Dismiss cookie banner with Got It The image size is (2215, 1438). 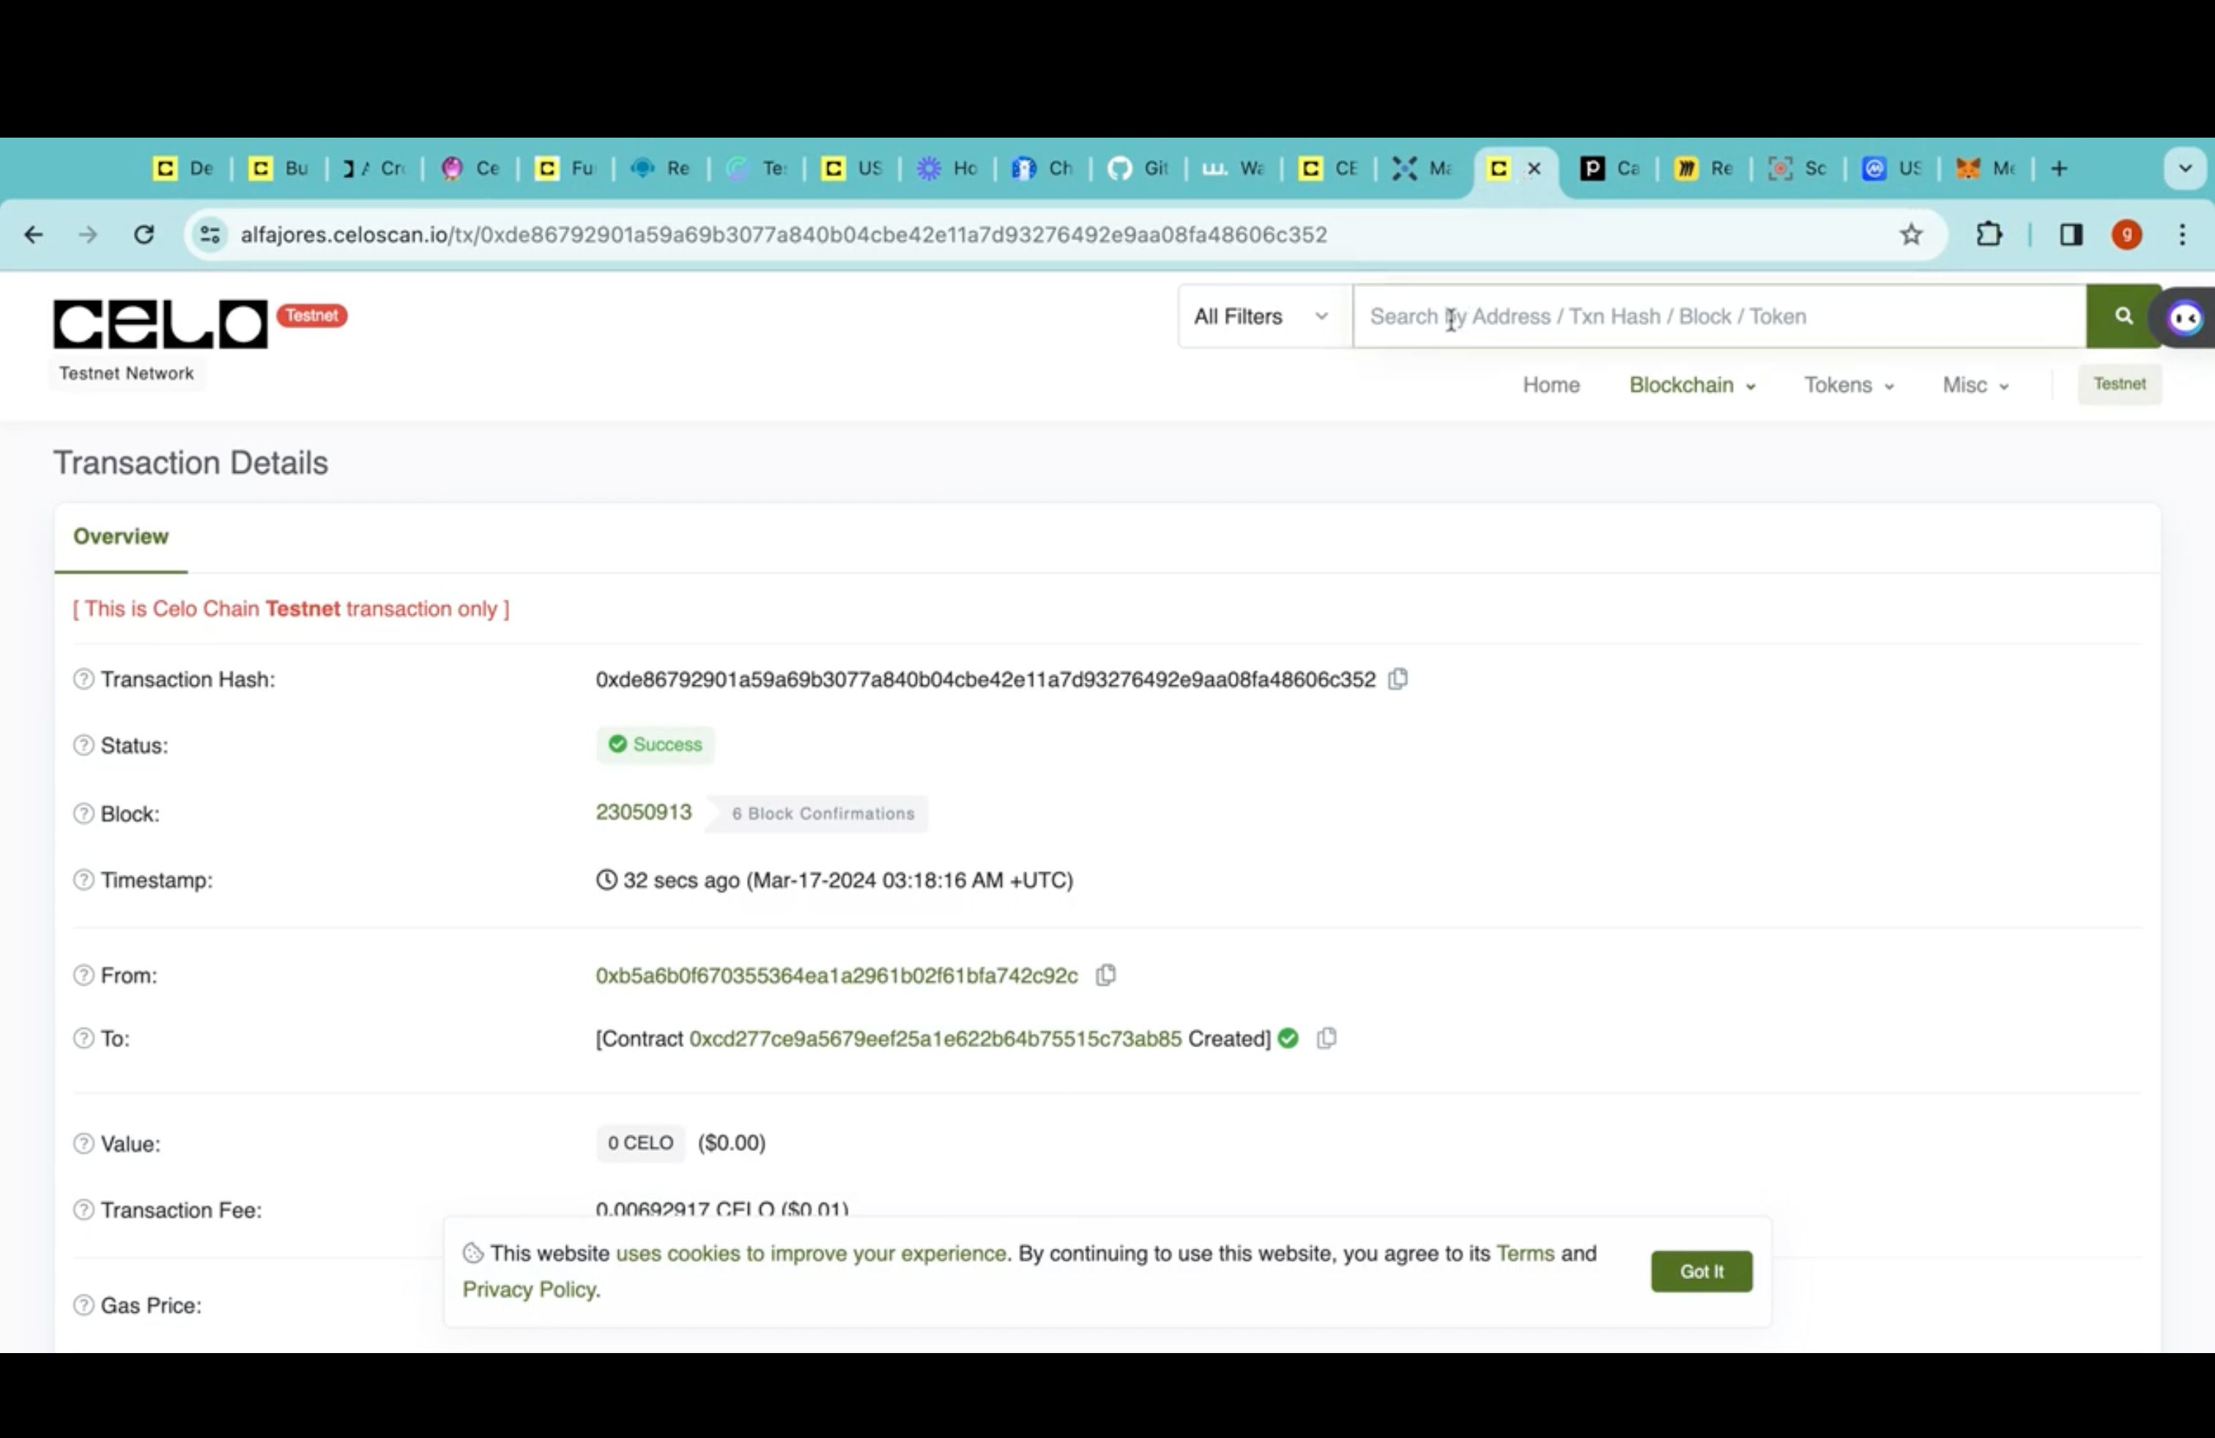1702,1272
